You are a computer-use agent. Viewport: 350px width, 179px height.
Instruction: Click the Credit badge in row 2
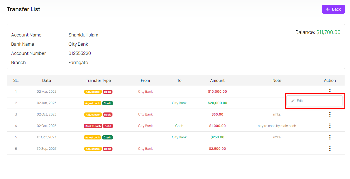point(107,103)
